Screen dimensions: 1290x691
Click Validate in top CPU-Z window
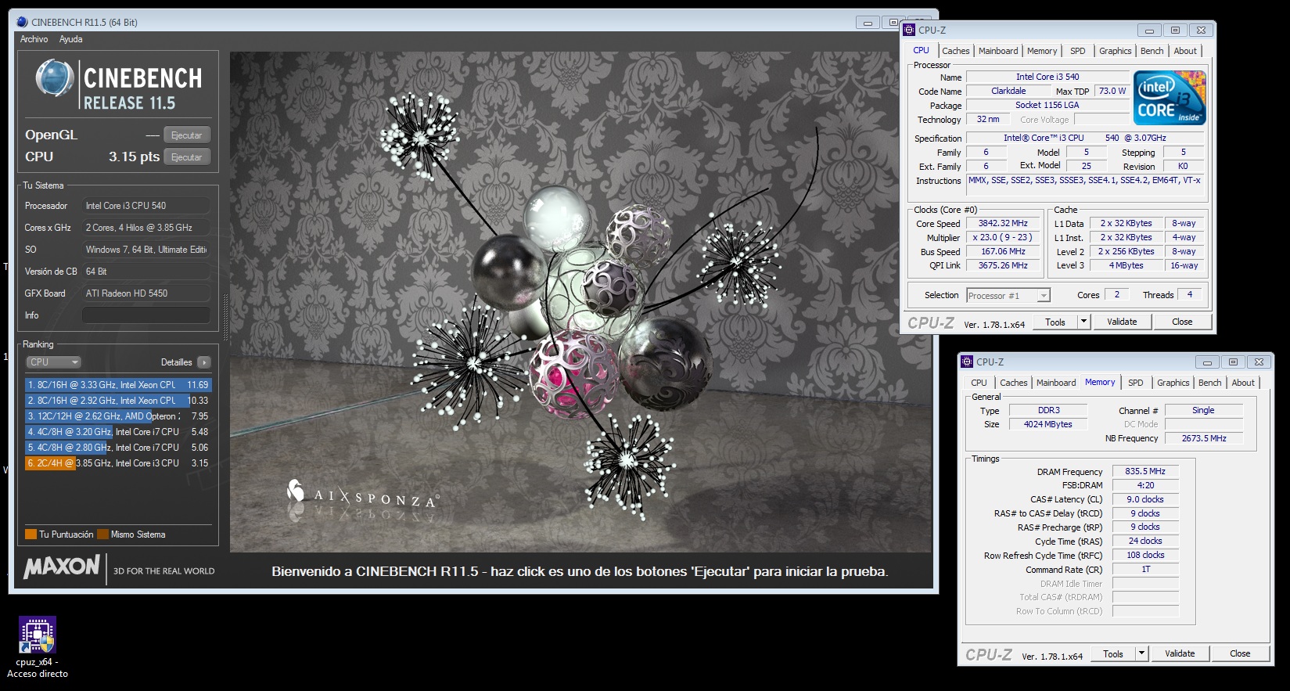(1122, 322)
